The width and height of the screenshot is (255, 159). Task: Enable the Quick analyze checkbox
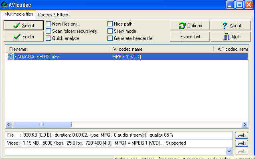48,38
